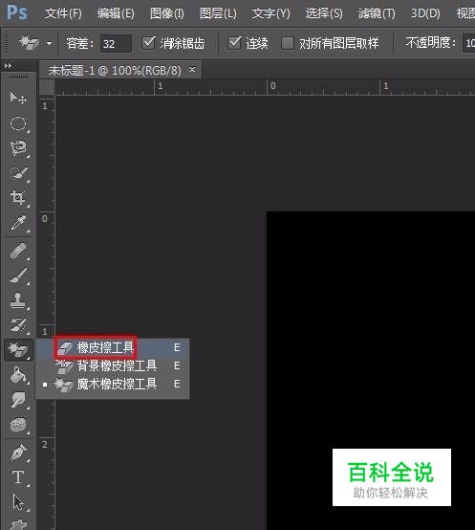
Task: Click the 容差 tolerance input field
Action: [116, 44]
